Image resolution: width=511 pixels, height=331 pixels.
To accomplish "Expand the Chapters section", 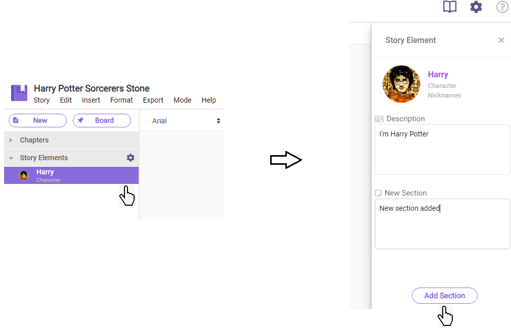I will click(11, 140).
